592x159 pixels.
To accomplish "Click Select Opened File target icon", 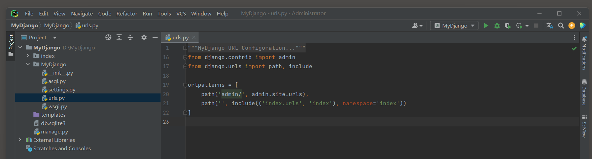I will click(108, 37).
